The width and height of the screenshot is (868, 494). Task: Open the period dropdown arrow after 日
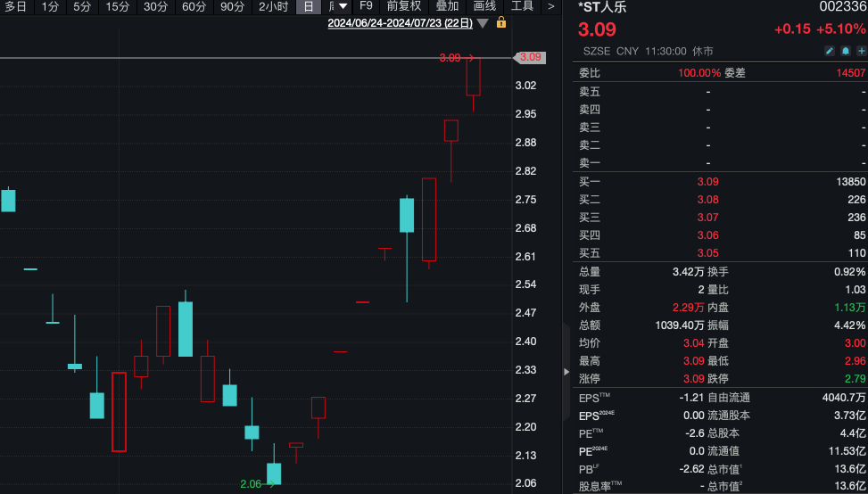coord(343,6)
